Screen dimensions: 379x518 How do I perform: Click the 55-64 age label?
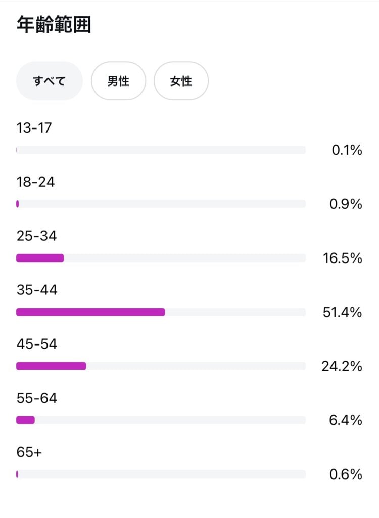coord(37,398)
